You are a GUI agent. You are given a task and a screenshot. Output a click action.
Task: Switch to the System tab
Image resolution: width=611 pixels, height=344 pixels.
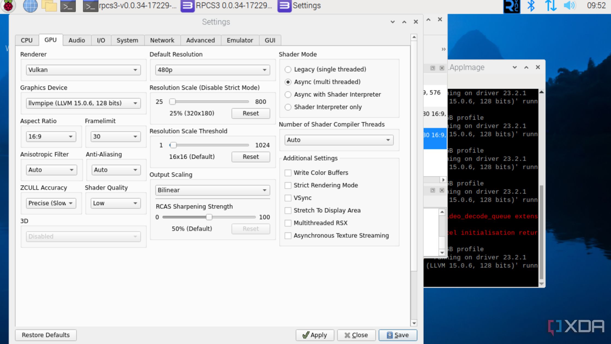point(127,40)
